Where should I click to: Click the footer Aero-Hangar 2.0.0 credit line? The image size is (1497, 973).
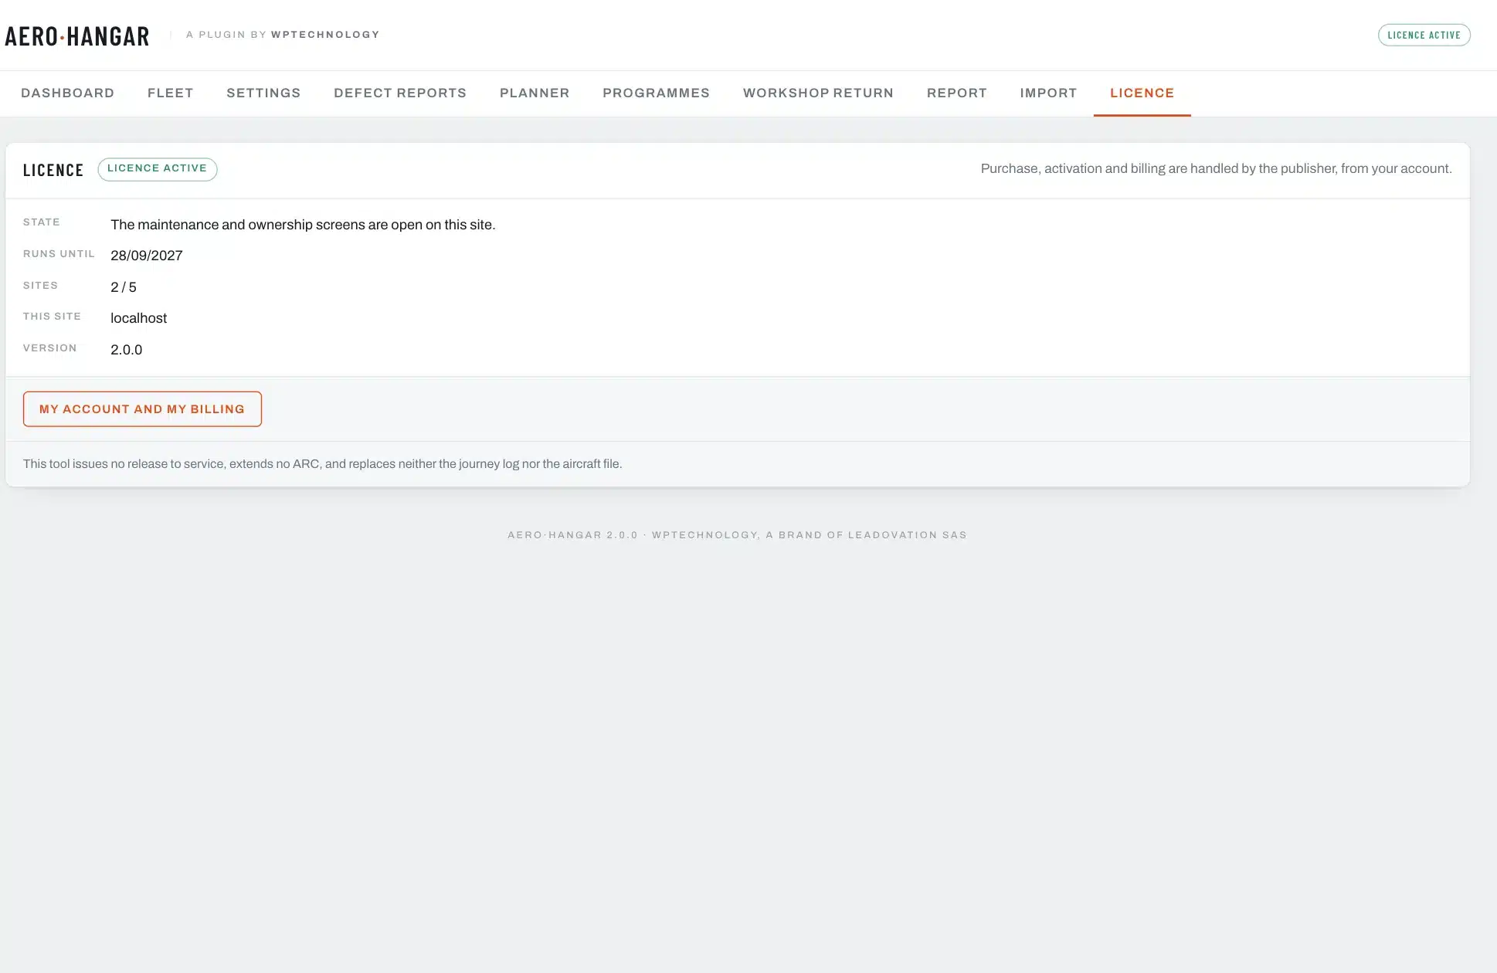[737, 535]
